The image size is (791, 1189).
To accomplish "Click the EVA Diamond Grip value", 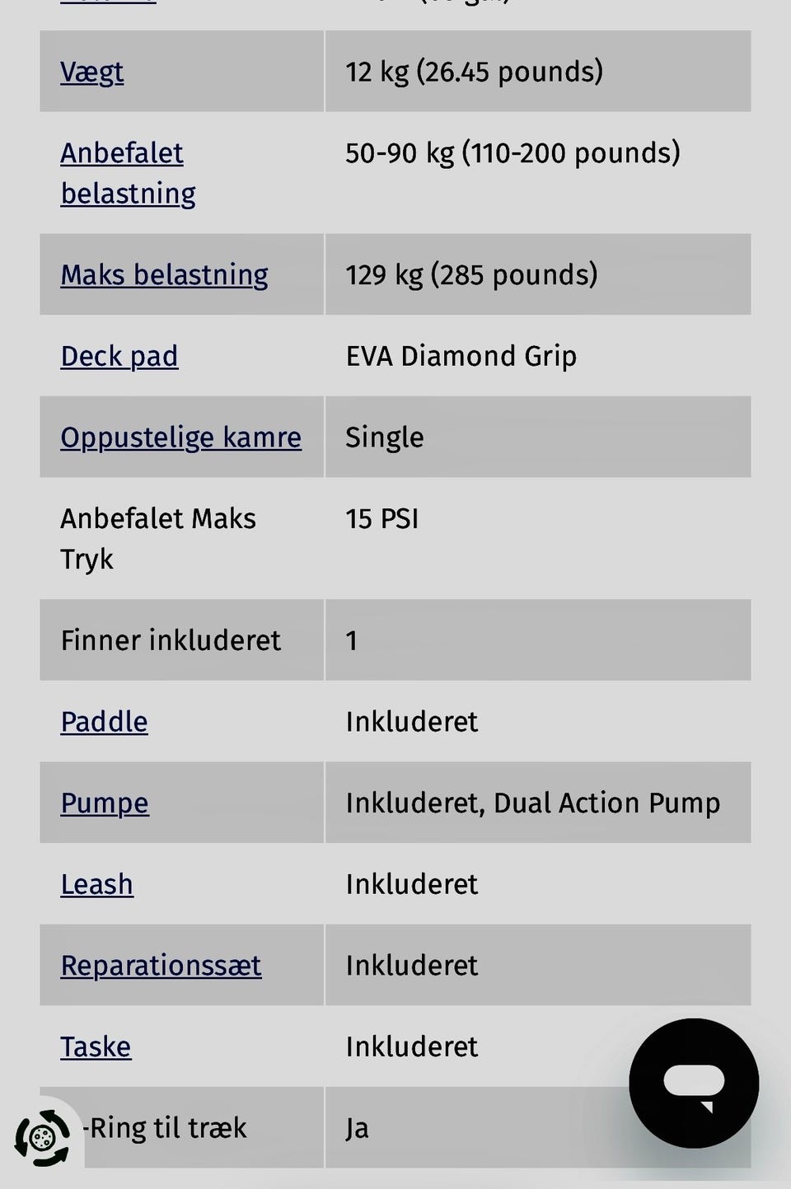I will point(461,356).
